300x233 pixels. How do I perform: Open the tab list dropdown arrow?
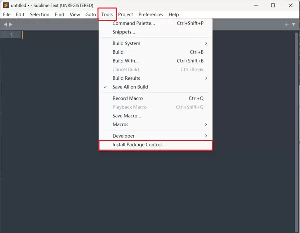293,24
